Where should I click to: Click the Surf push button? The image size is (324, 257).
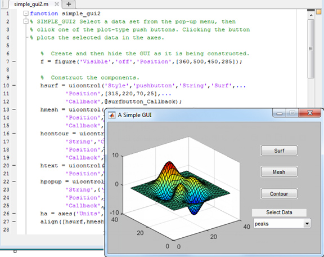click(x=279, y=150)
